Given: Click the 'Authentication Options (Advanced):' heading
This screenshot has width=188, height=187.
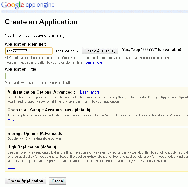Looking at the screenshot, I should coord(41,92).
